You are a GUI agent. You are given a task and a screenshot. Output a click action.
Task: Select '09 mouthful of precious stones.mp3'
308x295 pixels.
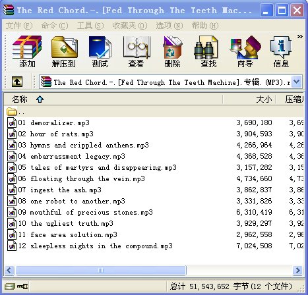click(86, 212)
